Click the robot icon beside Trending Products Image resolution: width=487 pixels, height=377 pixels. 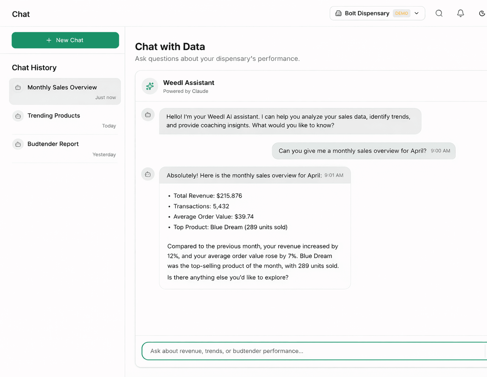pos(18,116)
